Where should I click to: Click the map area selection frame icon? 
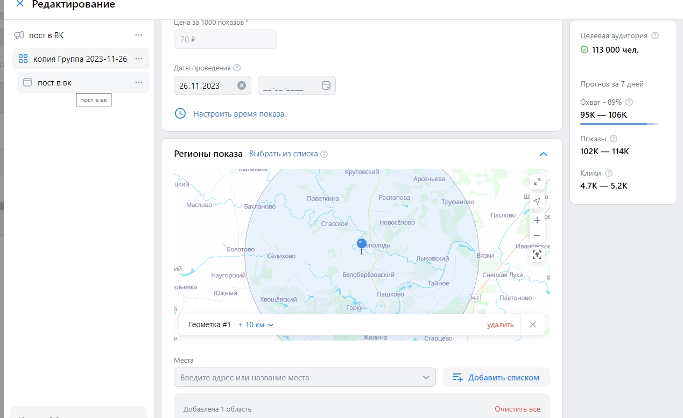tap(537, 255)
